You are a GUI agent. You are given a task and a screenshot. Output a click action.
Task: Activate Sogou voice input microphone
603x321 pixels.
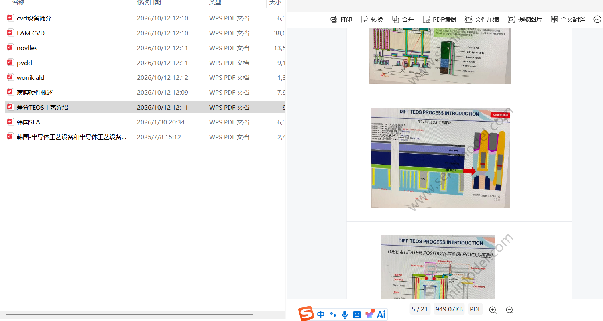[x=344, y=315]
